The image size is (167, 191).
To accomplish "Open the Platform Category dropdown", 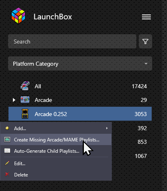I will tap(80, 64).
